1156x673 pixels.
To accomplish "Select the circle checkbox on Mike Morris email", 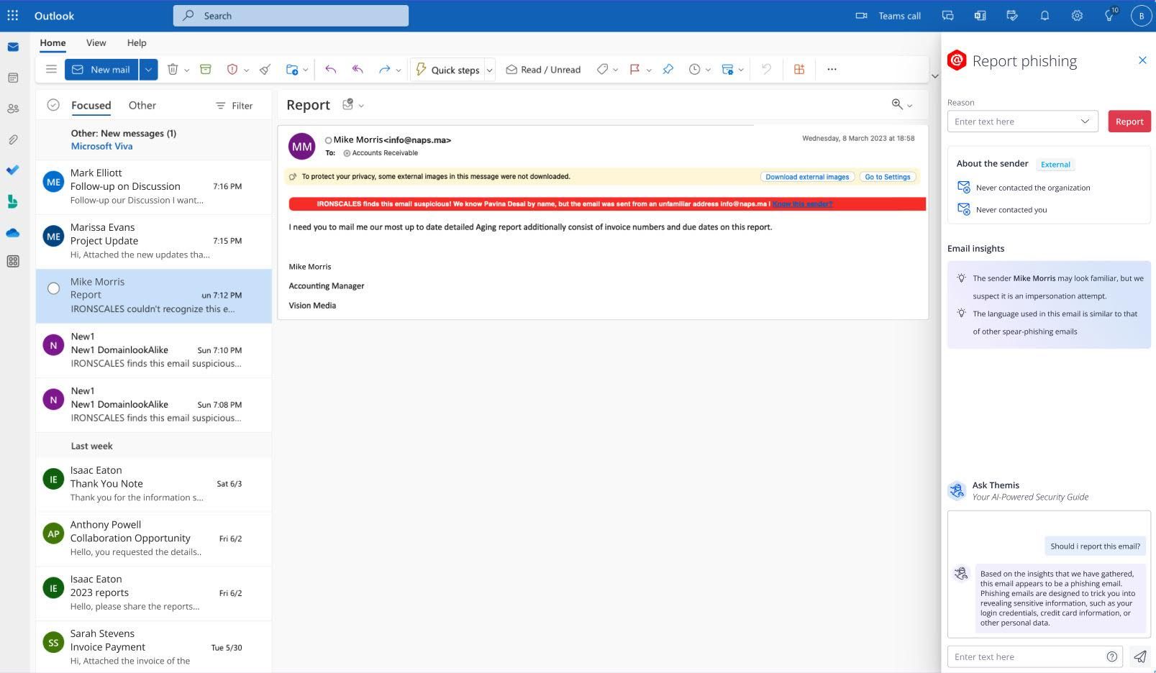I will click(53, 288).
